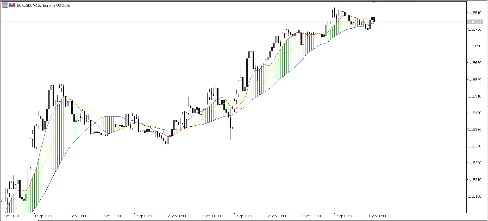Click the 1.18390 price scale label

click(x=474, y=129)
